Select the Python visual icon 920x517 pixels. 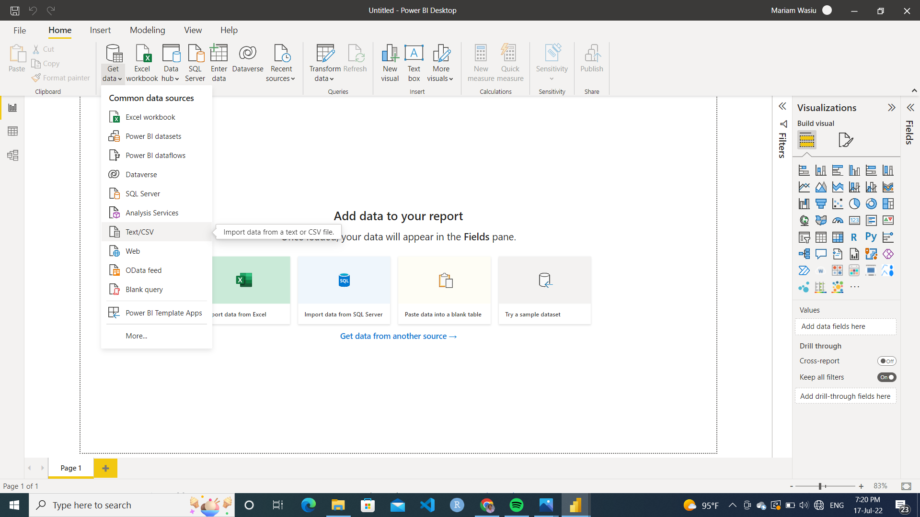(871, 237)
